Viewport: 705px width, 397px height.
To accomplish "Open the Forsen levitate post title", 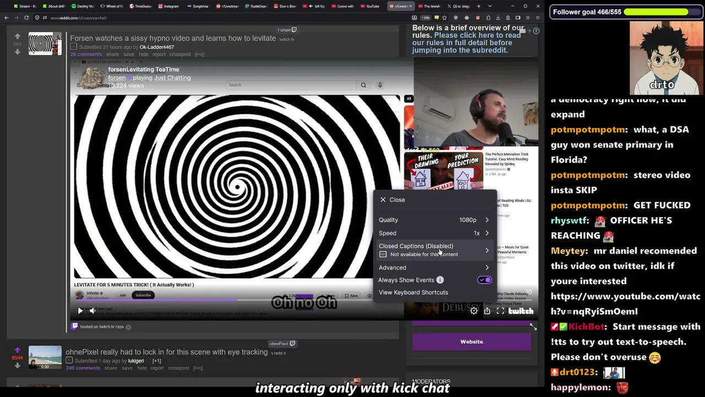I will tap(173, 38).
